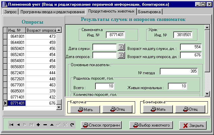Click Возраст на дату опороса field
The width and height of the screenshot is (214, 135).
(x=191, y=55)
